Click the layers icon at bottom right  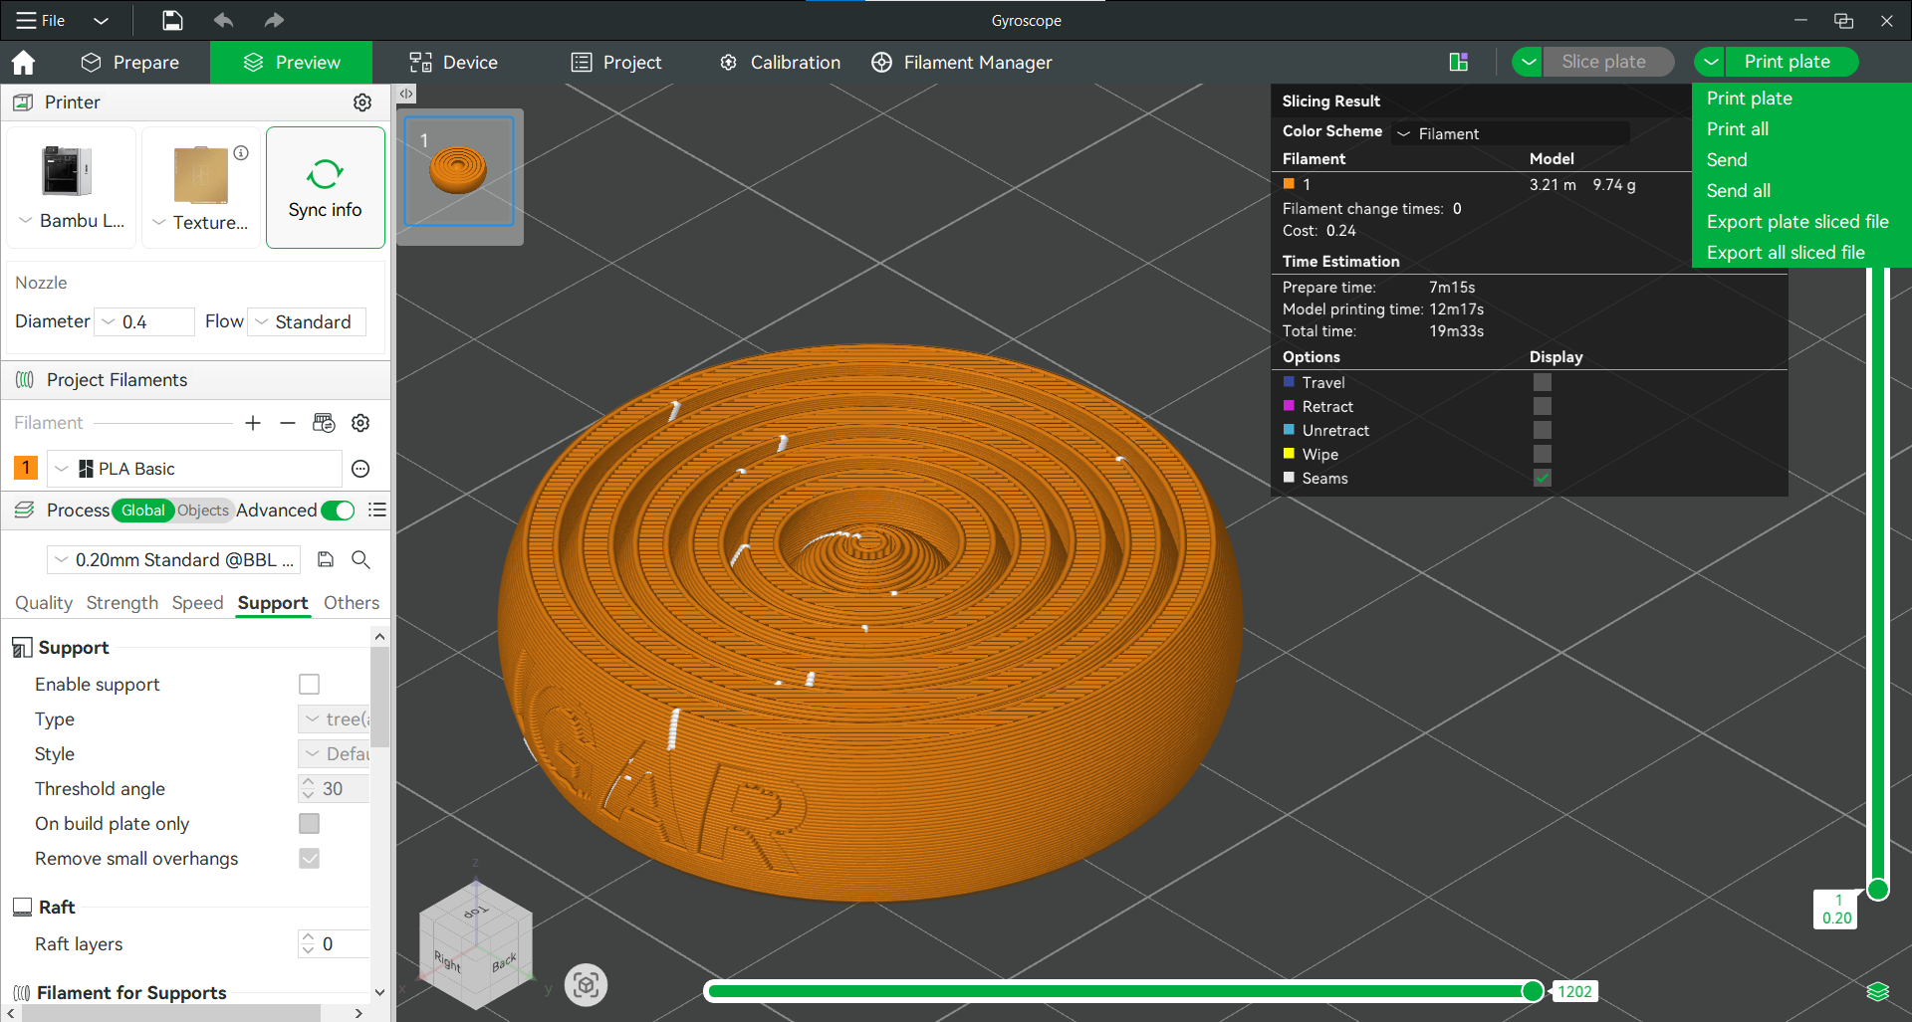coord(1877,991)
